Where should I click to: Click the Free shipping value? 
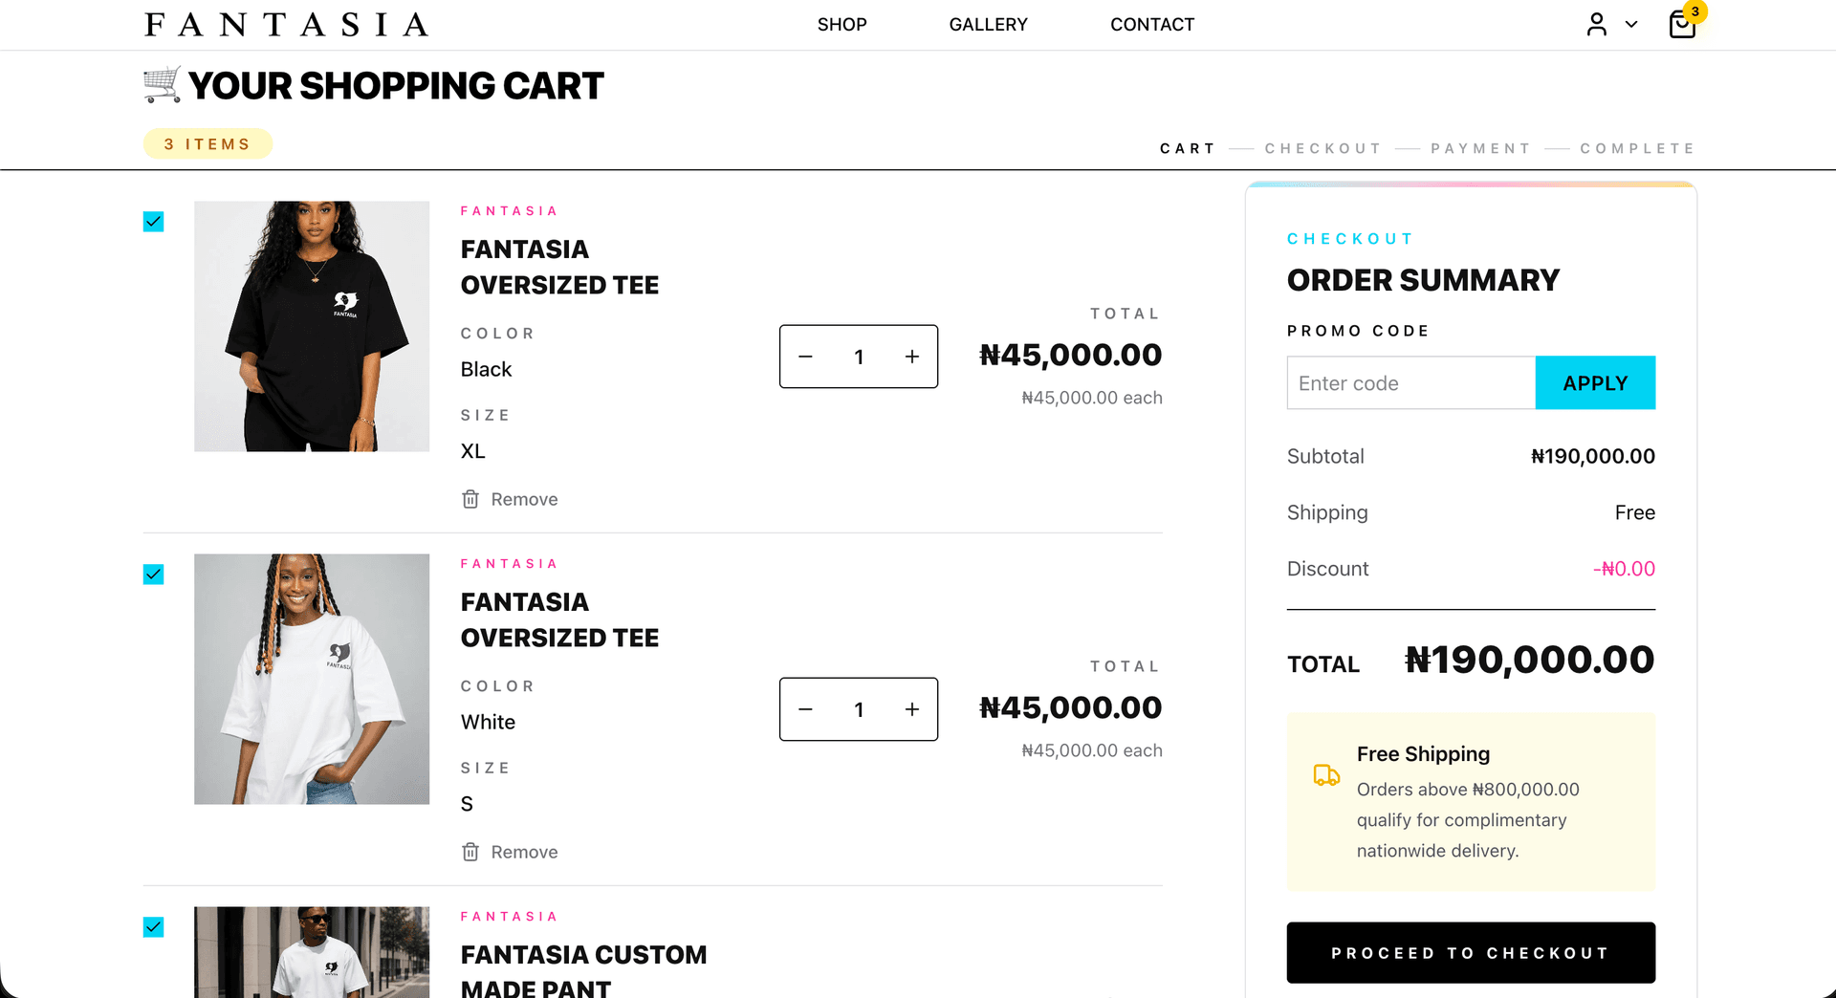coord(1634,512)
